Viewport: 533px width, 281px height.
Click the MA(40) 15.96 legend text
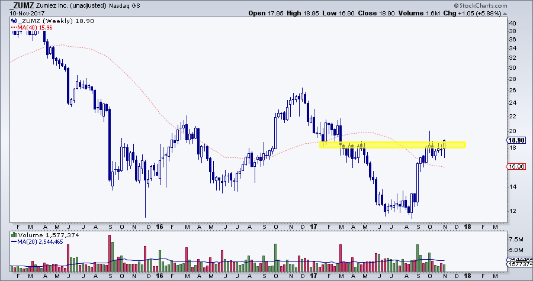point(34,27)
